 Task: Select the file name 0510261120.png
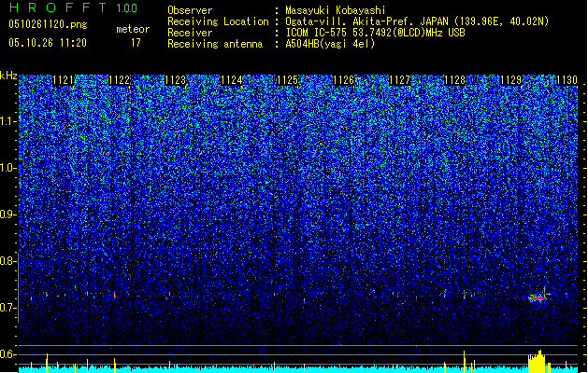48,24
